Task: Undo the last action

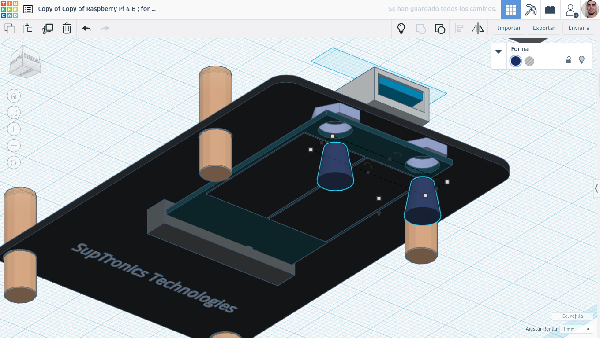Action: click(86, 29)
